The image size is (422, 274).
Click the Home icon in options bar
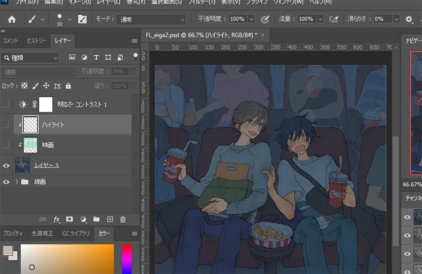11,19
